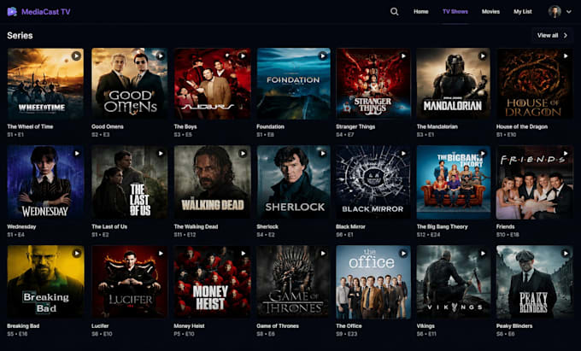
Task: Open the Stranger Things title link
Action: (355, 126)
